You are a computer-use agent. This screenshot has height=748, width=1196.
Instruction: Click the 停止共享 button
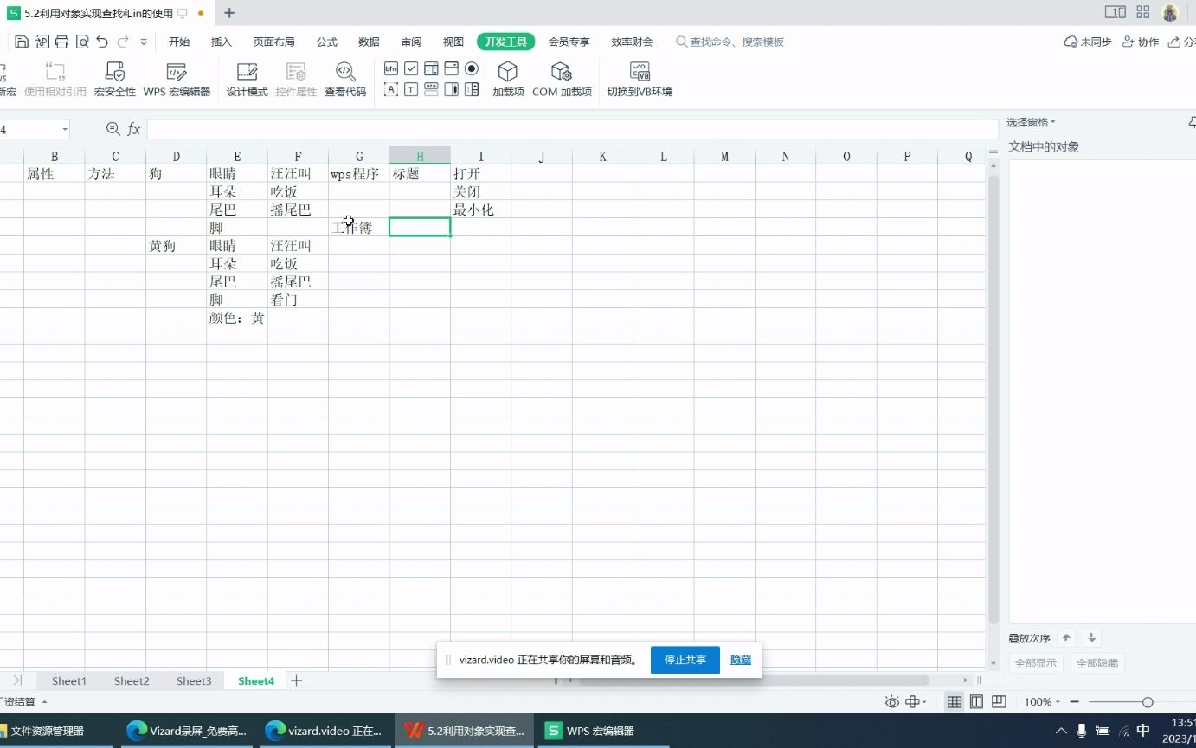tap(685, 659)
